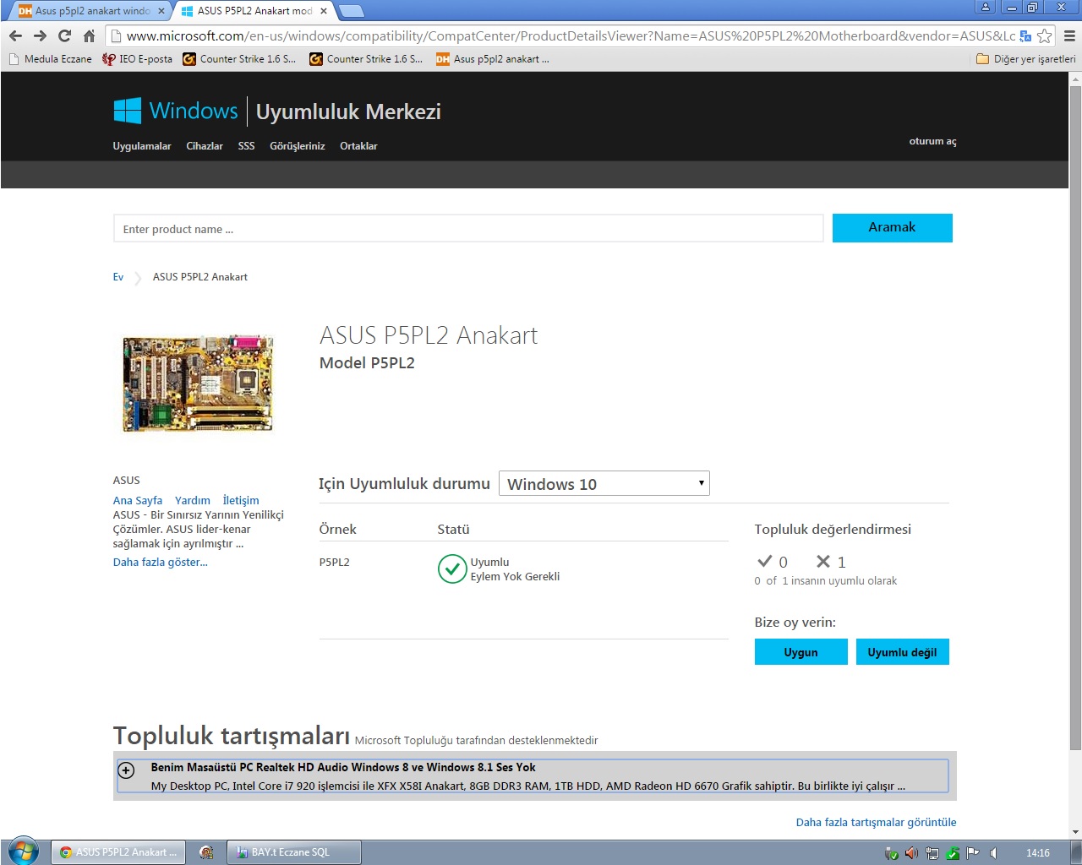Open Ortaklar navigation item
This screenshot has height=865, width=1082.
tap(358, 146)
